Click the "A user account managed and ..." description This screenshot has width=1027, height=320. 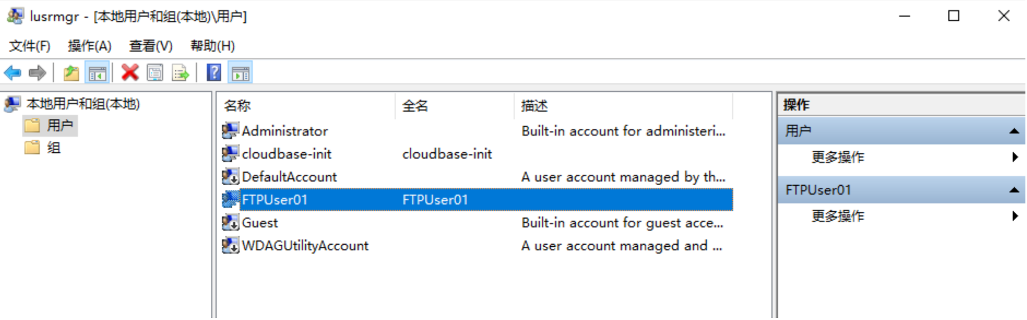[x=621, y=246]
